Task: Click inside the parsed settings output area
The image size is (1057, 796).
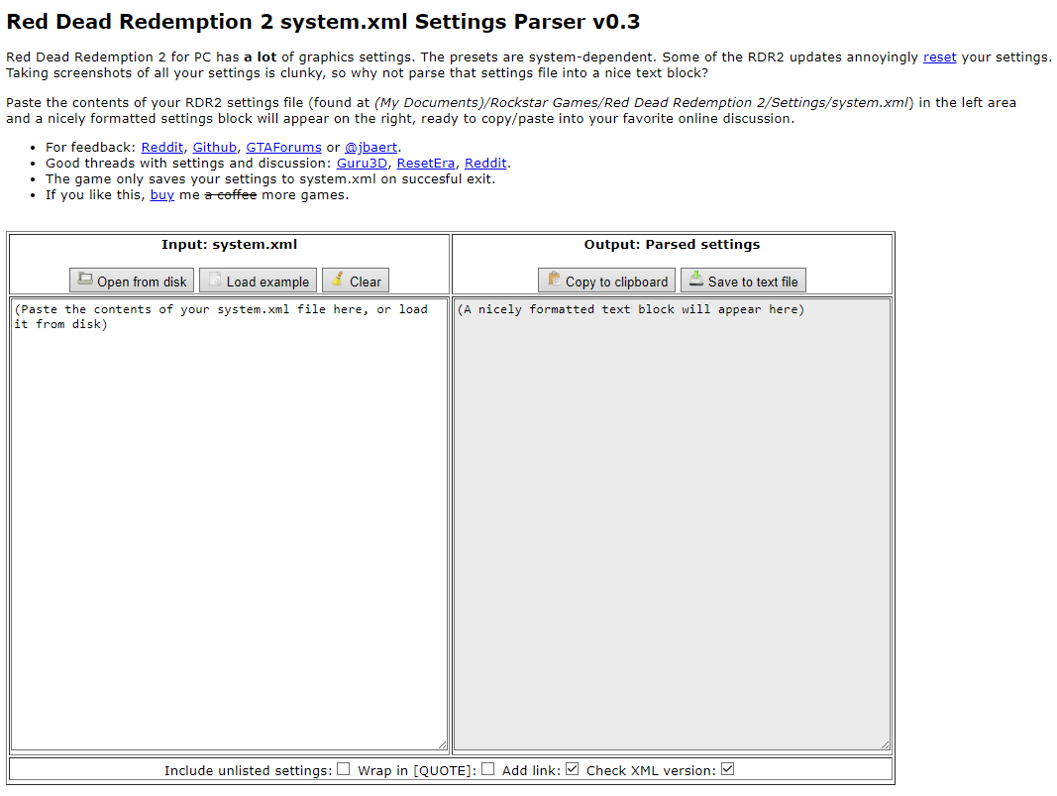Action: [x=672, y=524]
